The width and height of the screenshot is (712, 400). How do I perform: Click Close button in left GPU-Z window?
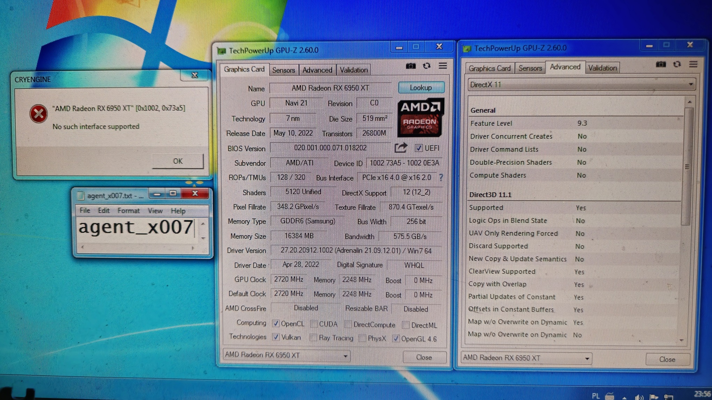point(424,357)
